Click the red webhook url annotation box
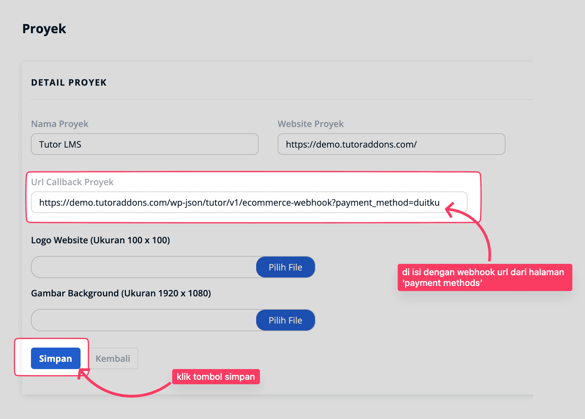Image resolution: width=585 pixels, height=419 pixels. [485, 277]
